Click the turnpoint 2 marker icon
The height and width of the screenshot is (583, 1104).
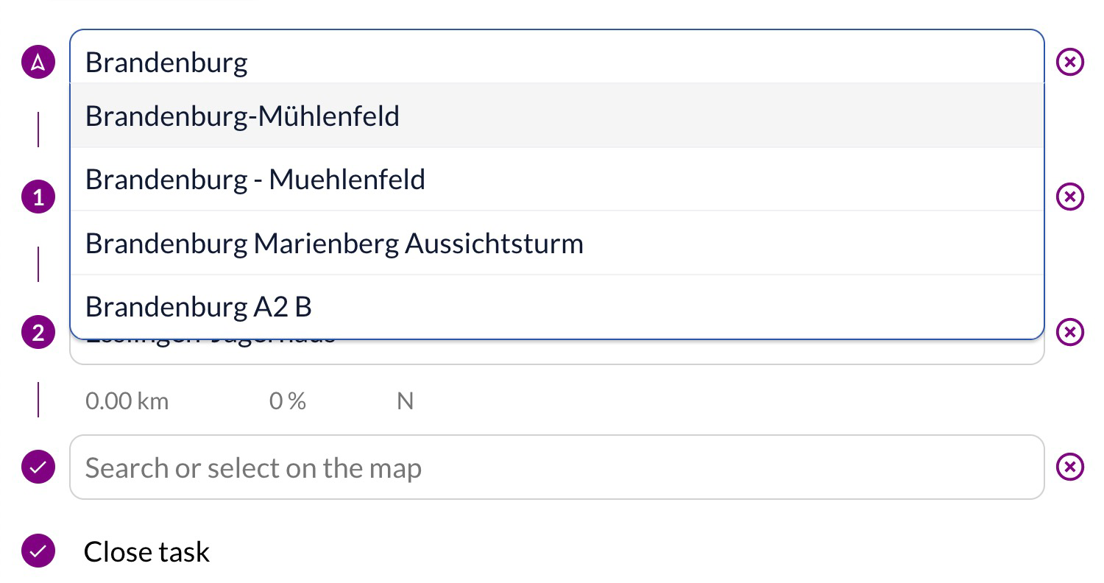[x=38, y=332]
